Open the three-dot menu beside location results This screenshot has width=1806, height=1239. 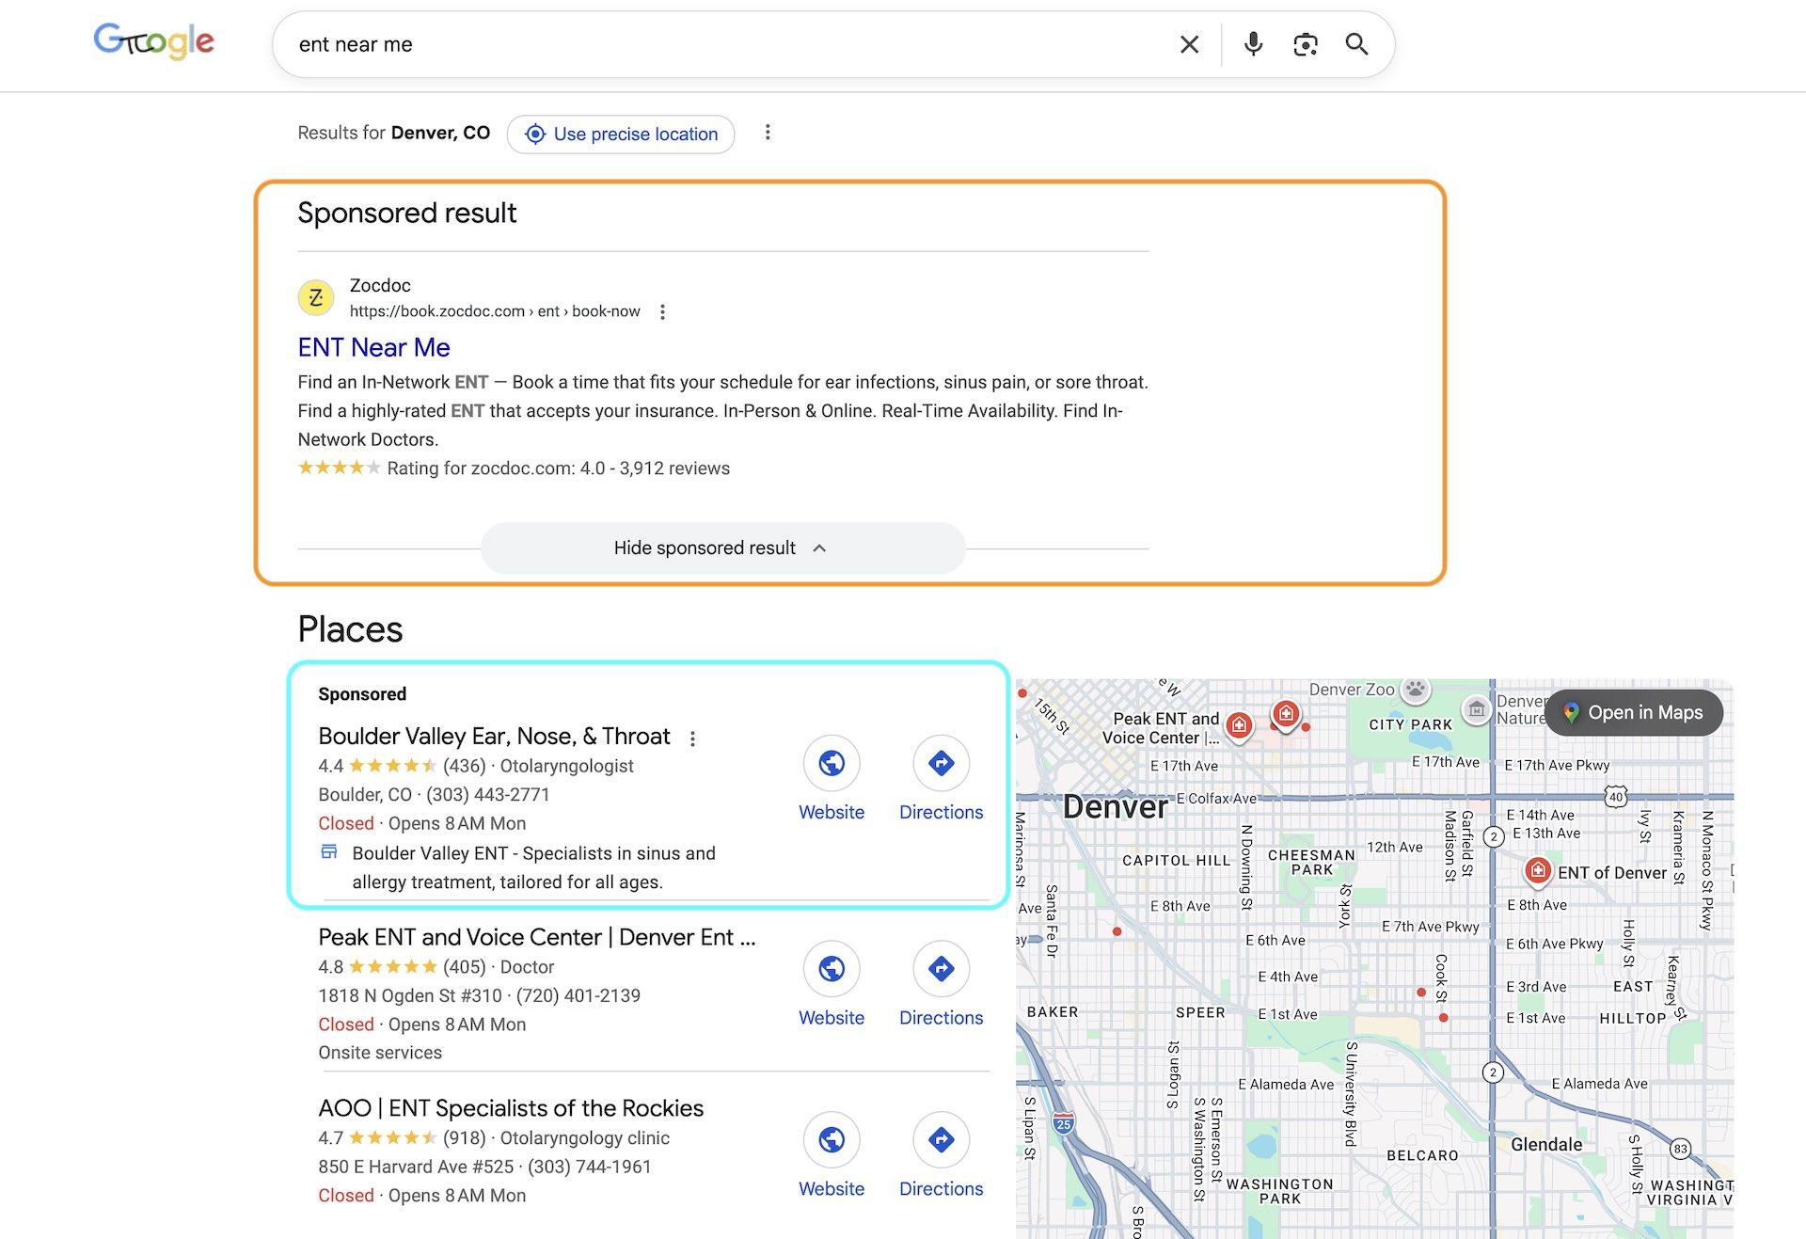click(768, 133)
